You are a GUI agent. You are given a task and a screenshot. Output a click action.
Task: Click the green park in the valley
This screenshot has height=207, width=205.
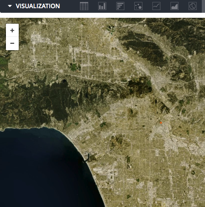[x=75, y=67]
